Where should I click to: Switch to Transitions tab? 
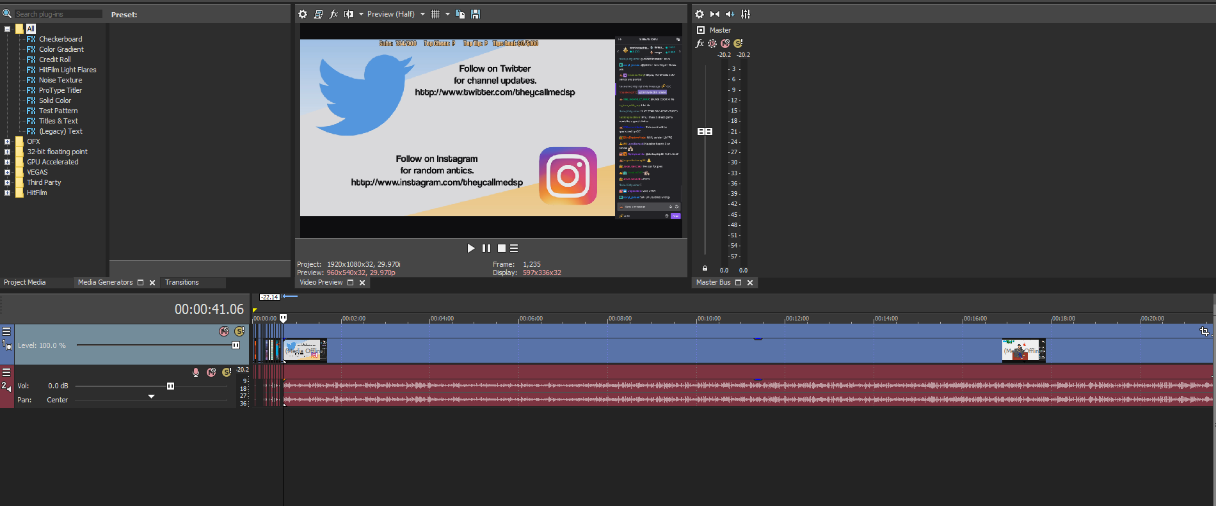(x=182, y=282)
